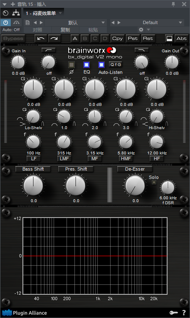Image resolution: width=190 pixels, height=318 pixels.
Task: Click the Gain Out knob
Action: pos(172,62)
